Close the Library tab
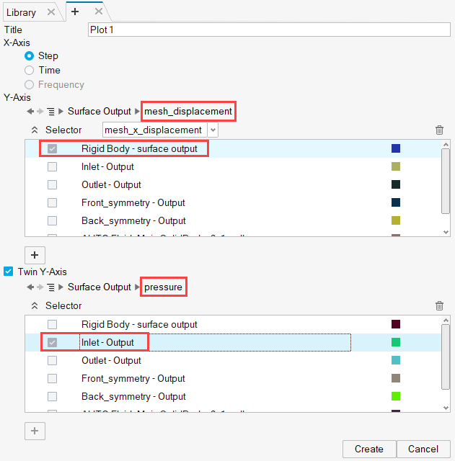This screenshot has width=455, height=461. [50, 12]
